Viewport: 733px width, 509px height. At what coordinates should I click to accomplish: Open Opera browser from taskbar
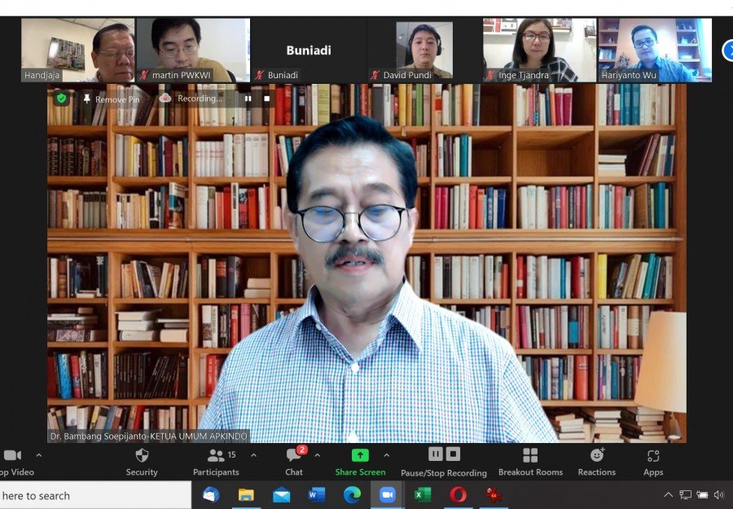458,494
